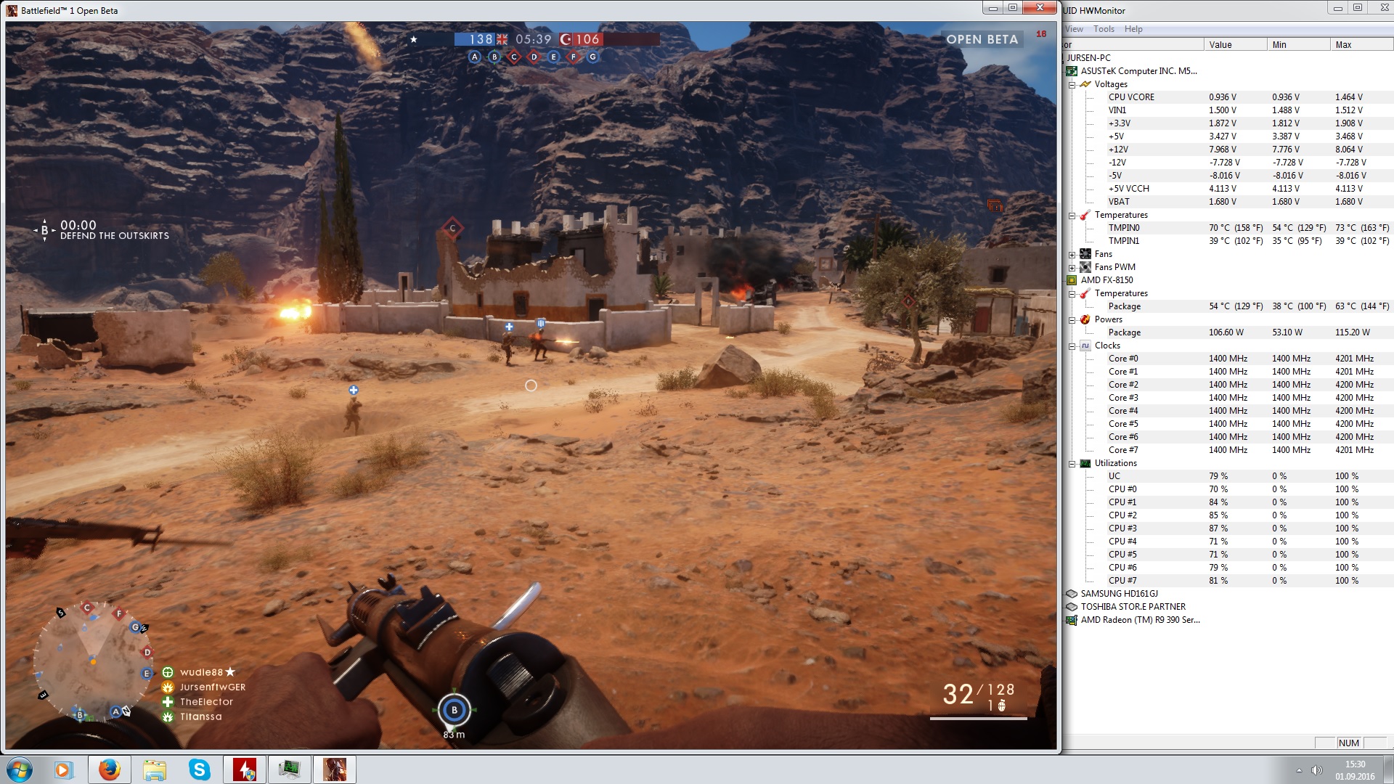Select the AMD FX-8150 processor icon
The height and width of the screenshot is (784, 1394).
click(1072, 280)
